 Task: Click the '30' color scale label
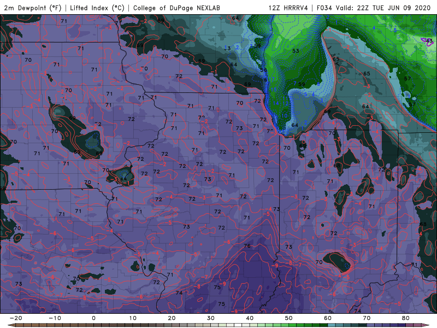pos(211,318)
